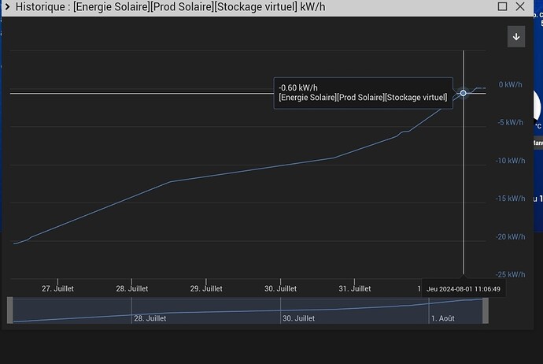Close the Historique dialog
Viewport: 543px width, 364px height.
pyautogui.click(x=520, y=6)
